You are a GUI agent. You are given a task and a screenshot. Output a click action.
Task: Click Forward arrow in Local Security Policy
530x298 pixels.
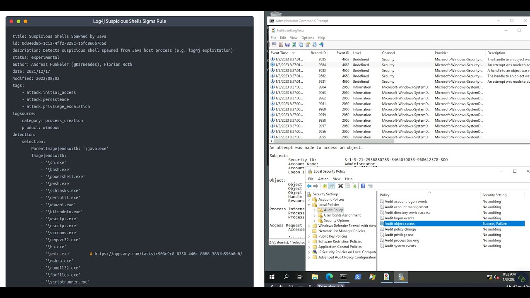pos(316,186)
